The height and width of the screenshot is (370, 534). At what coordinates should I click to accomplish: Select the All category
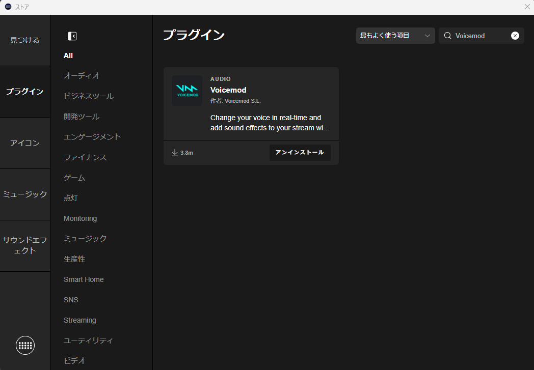click(68, 56)
